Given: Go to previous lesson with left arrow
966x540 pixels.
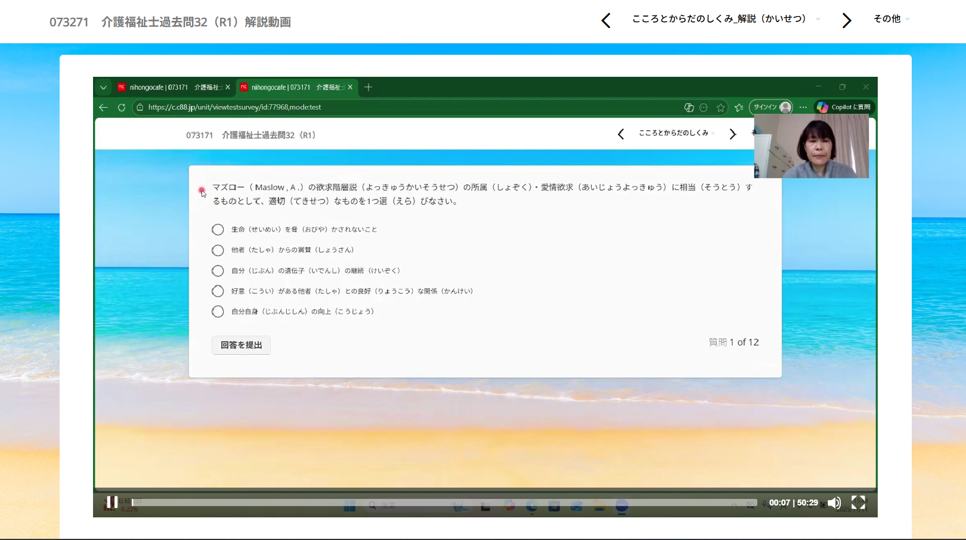Looking at the screenshot, I should pyautogui.click(x=606, y=21).
